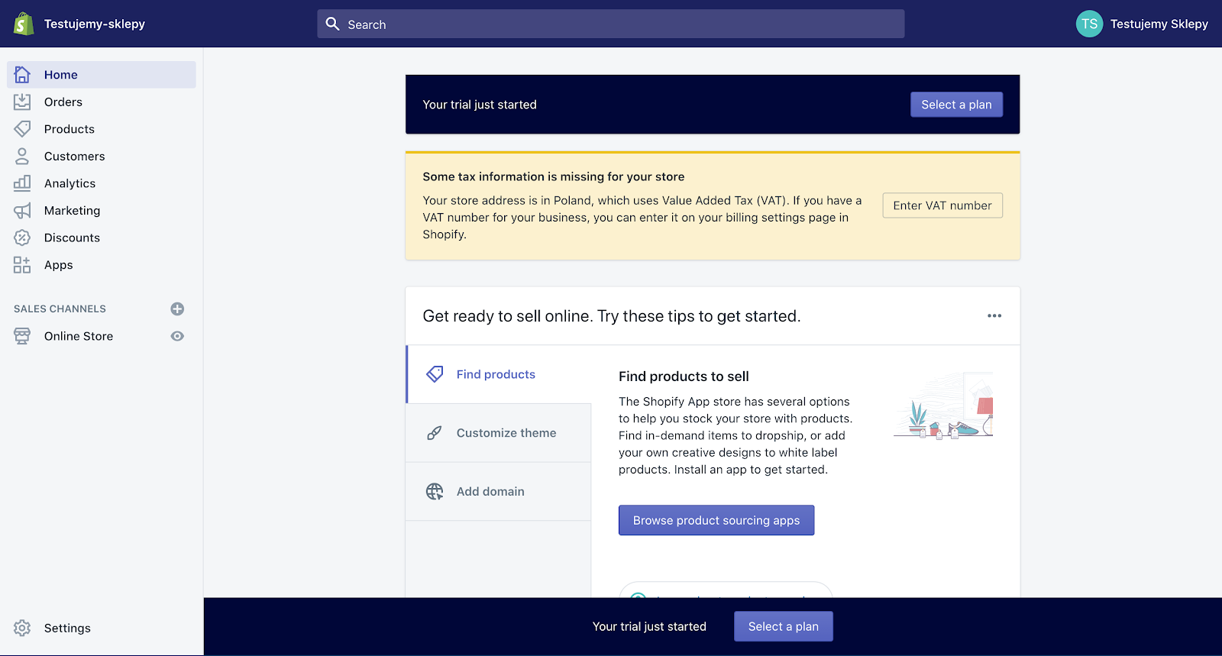Viewport: 1222px width, 656px height.
Task: Select a plan from the trial banner
Action: (956, 104)
